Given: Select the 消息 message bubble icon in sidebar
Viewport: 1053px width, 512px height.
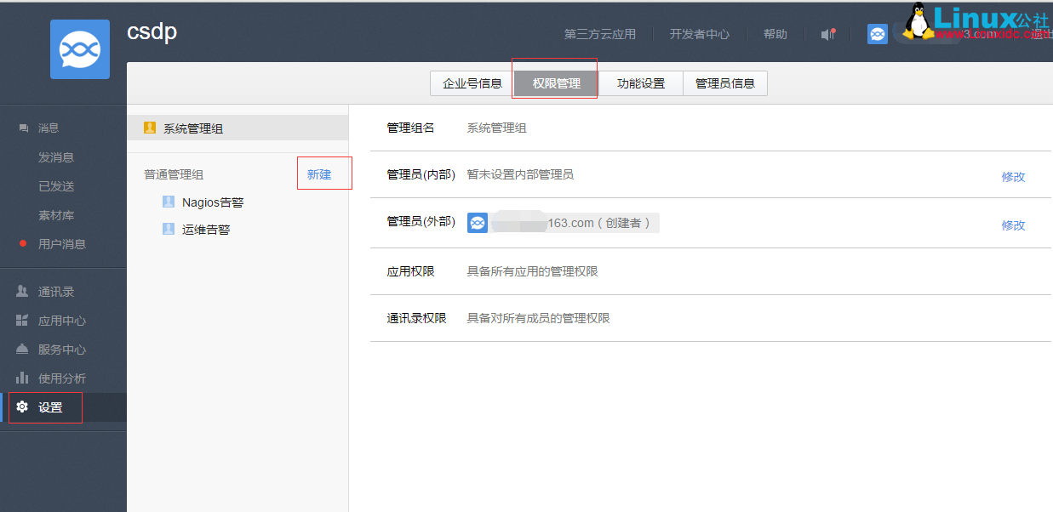Looking at the screenshot, I should [22, 128].
